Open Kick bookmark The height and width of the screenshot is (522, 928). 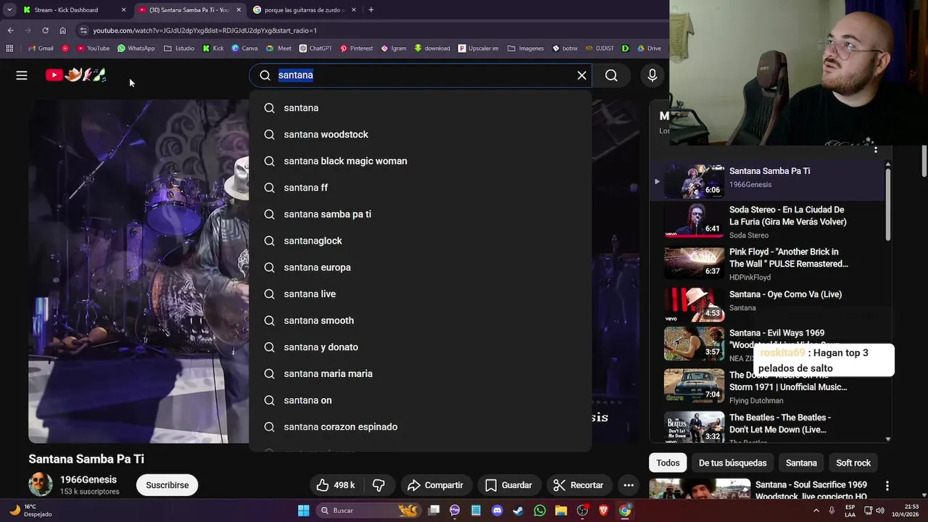point(213,49)
